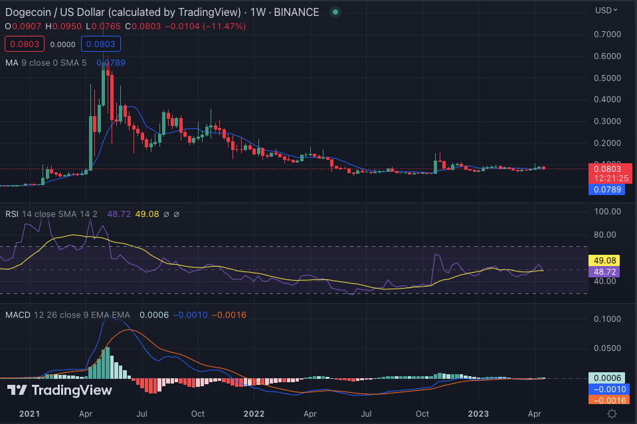Click the RSI value 48.72 in legend
The image size is (637, 424).
coord(119,214)
